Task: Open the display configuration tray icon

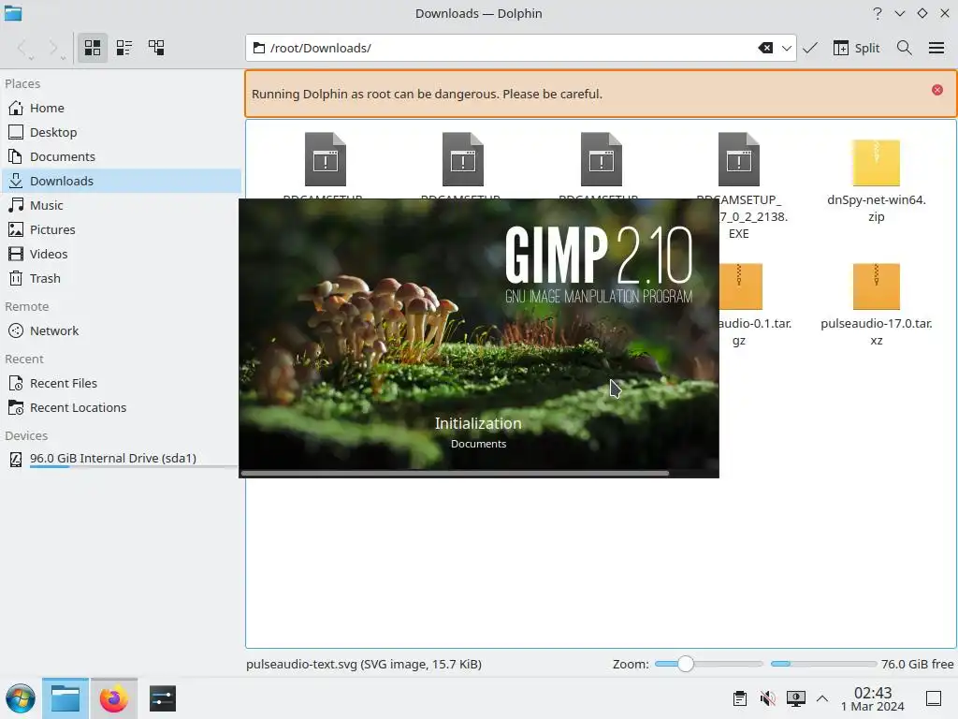Action: tap(795, 698)
